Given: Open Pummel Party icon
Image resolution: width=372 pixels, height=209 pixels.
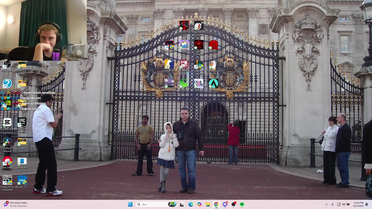Looking at the screenshot, I should [184, 67].
